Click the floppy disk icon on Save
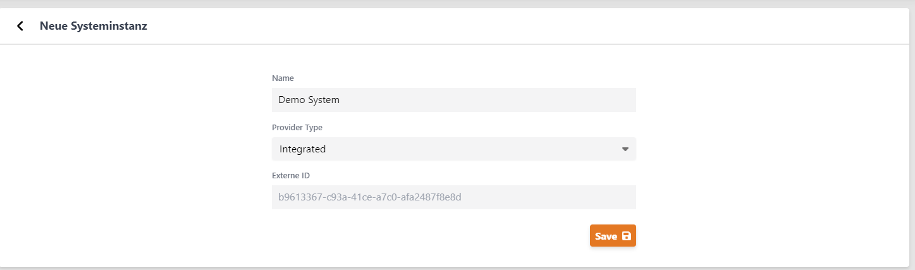The height and width of the screenshot is (270, 915). 626,236
